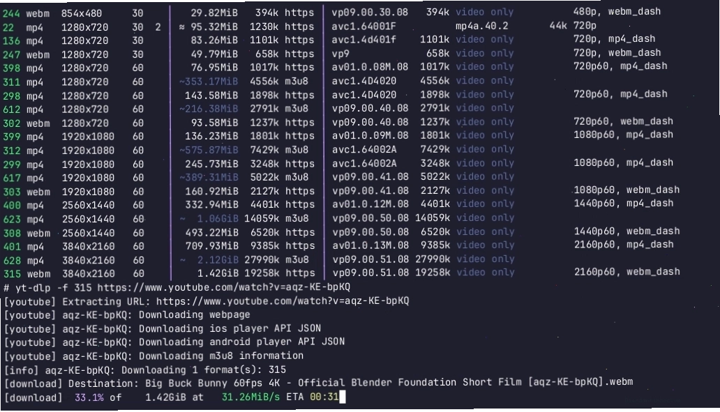This screenshot has width=720, height=412.
Task: Select format ID 628
Action: coord(11,261)
